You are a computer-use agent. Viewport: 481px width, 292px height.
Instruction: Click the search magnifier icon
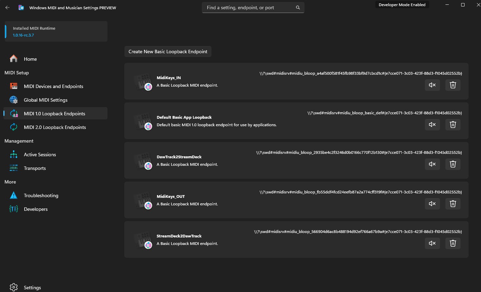pos(298,8)
